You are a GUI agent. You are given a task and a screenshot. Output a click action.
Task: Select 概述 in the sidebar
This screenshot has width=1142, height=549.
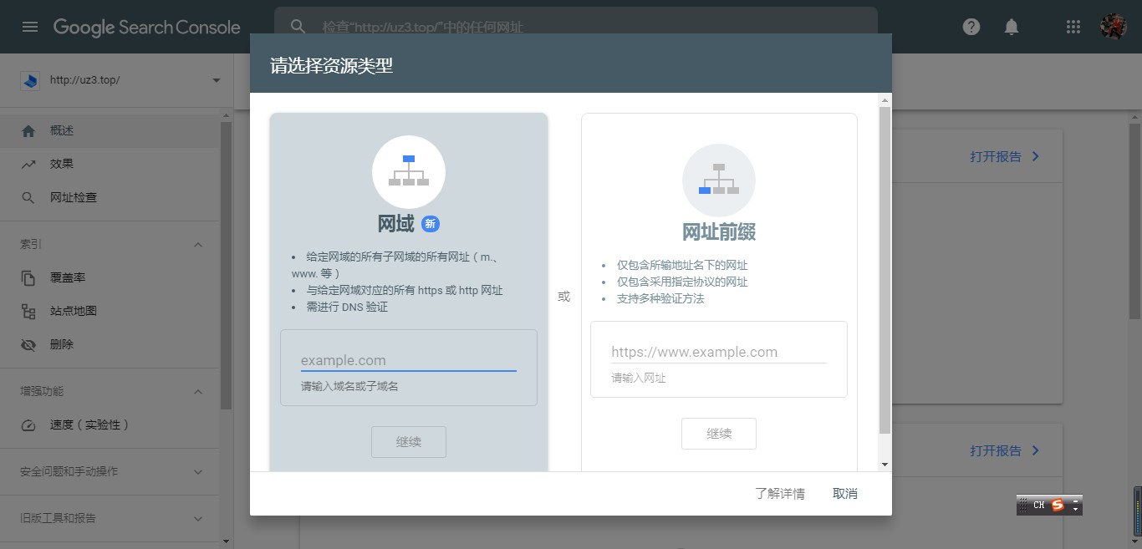click(110, 130)
